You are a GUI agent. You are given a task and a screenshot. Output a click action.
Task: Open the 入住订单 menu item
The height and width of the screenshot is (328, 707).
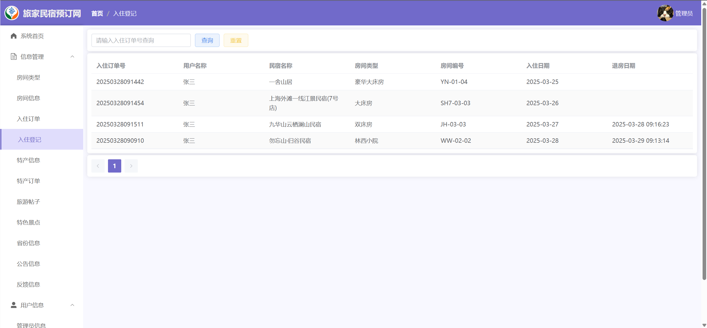(x=28, y=119)
